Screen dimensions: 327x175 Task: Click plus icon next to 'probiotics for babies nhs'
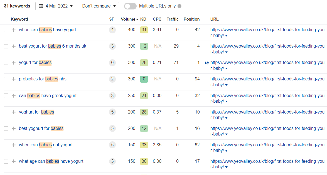coord(14,79)
